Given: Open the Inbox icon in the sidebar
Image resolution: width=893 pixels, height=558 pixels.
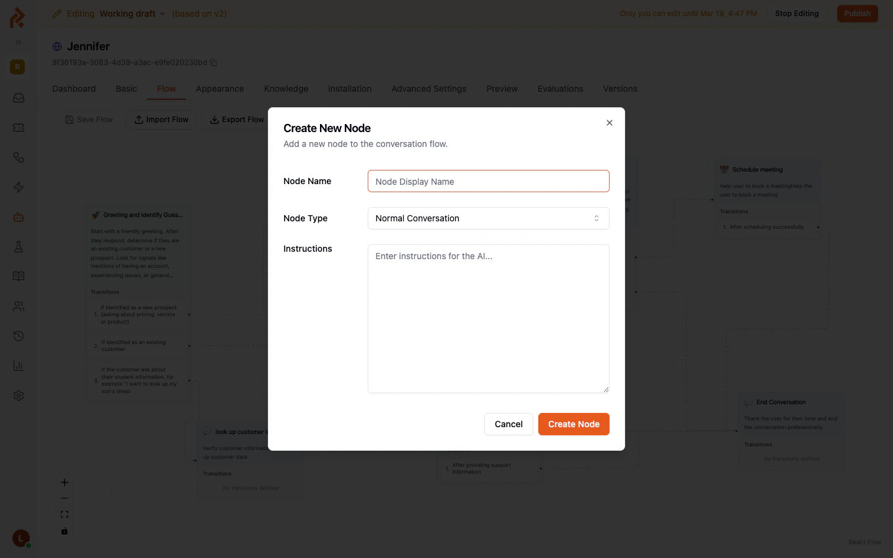Looking at the screenshot, I should (x=18, y=98).
